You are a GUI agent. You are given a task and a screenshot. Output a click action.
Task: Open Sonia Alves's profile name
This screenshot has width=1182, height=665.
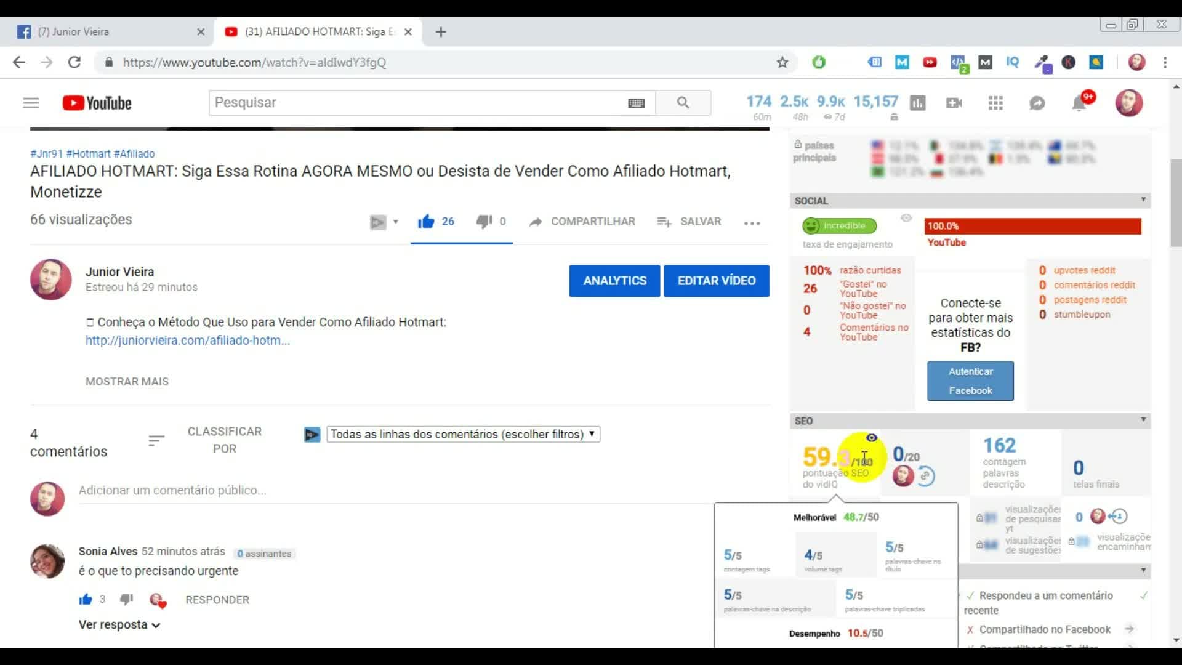click(x=108, y=551)
